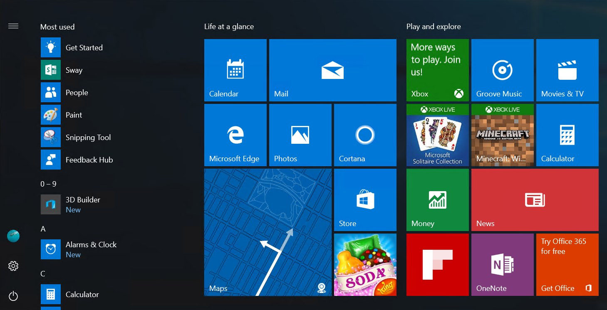Click the "A" letter group header
This screenshot has width=607, height=310.
43,229
